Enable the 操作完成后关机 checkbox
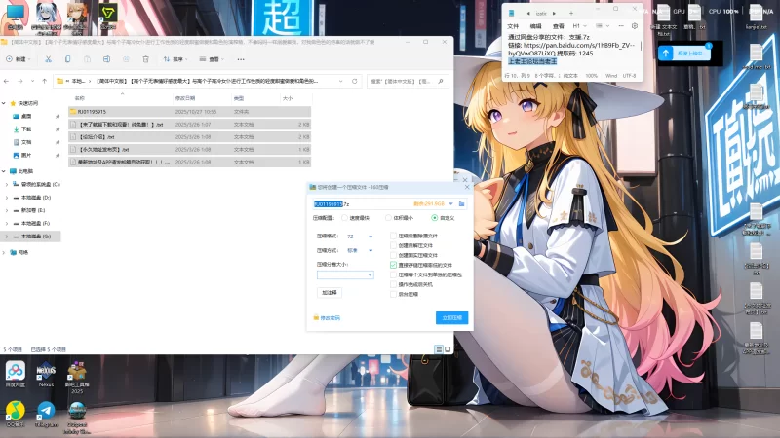Viewport: 780px width, 438px height. tap(393, 283)
